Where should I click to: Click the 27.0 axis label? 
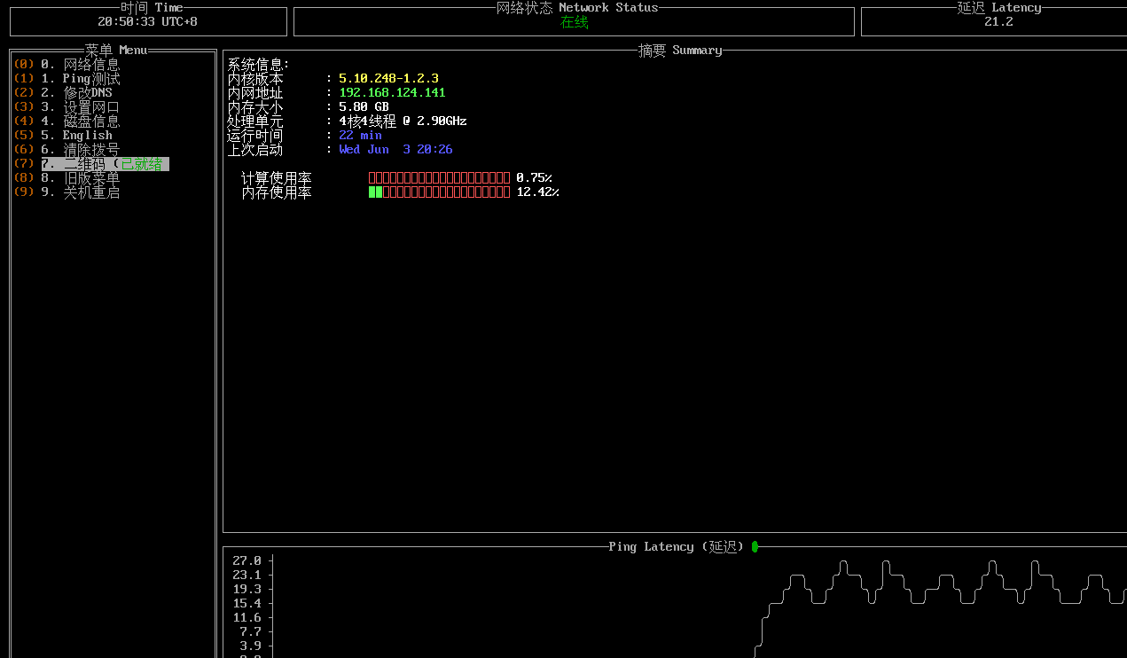click(247, 560)
